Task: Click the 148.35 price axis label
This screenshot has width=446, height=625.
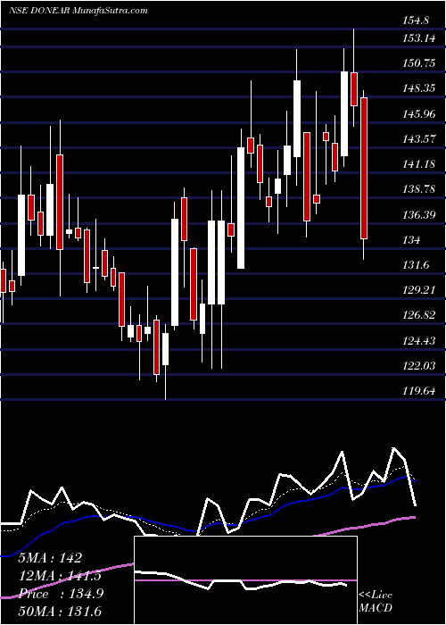Action: tap(419, 88)
